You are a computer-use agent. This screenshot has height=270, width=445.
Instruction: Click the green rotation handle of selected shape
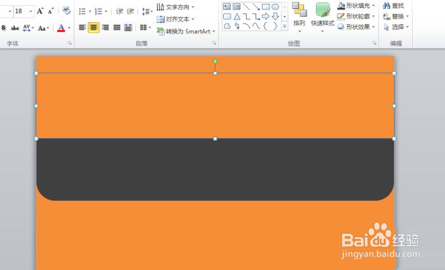click(215, 61)
